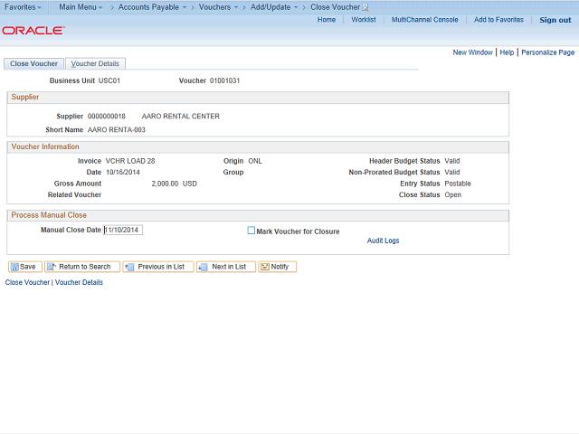Screen dimensions: 579x434
Task: Open the Main Menu dropdown
Action: (81, 7)
